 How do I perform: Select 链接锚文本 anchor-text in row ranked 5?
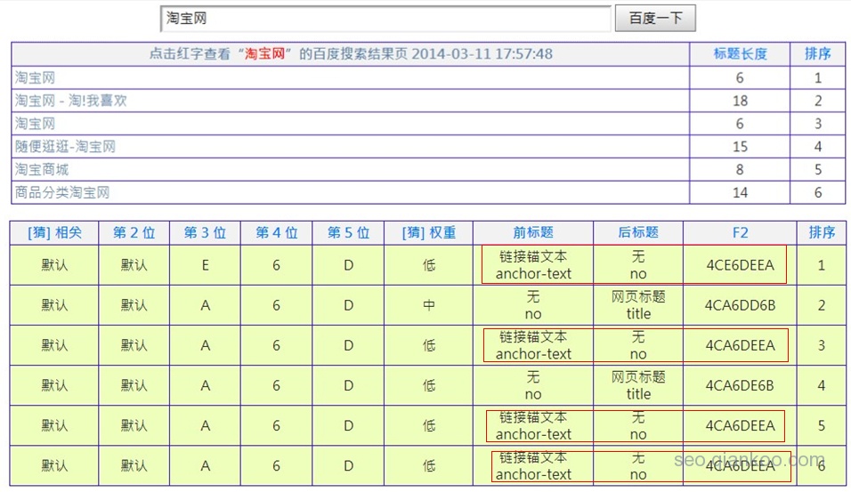[x=533, y=425]
